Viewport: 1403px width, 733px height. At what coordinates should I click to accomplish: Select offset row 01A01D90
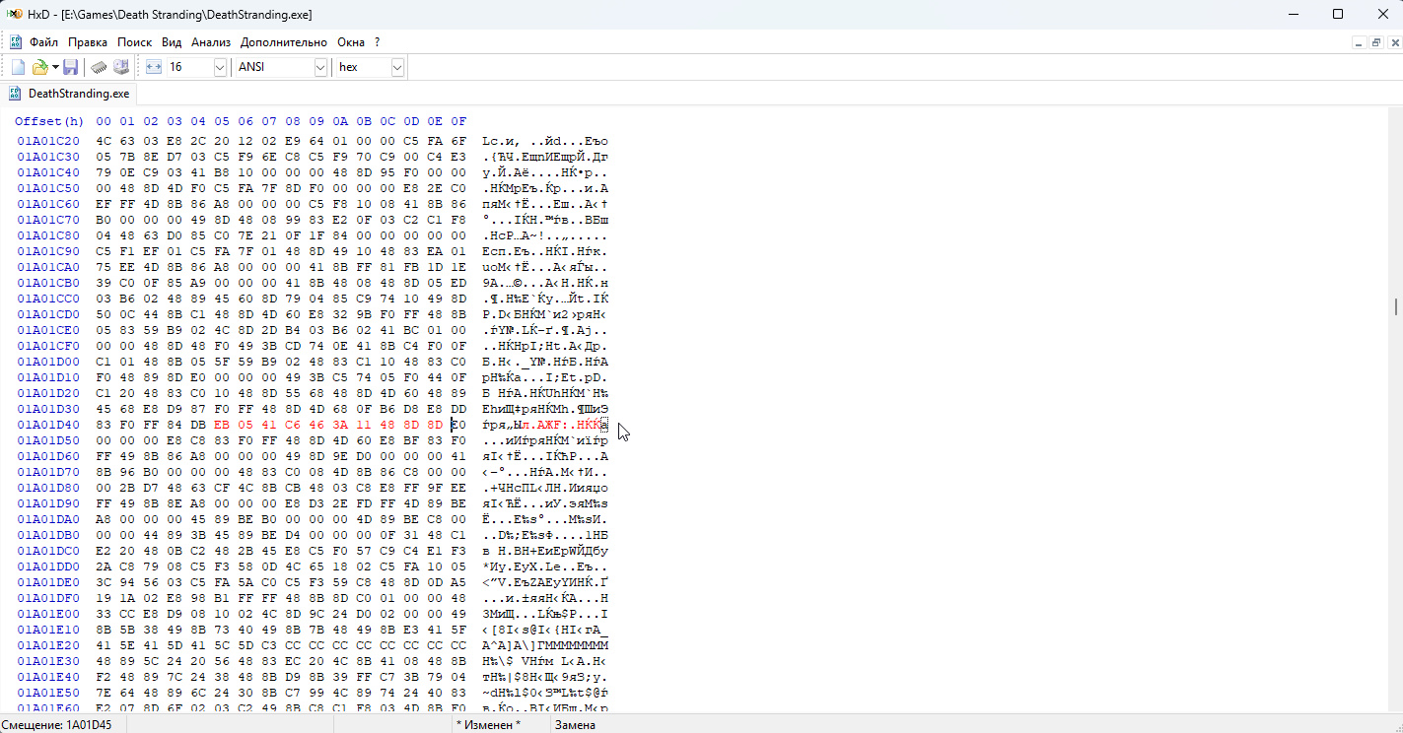pos(48,503)
